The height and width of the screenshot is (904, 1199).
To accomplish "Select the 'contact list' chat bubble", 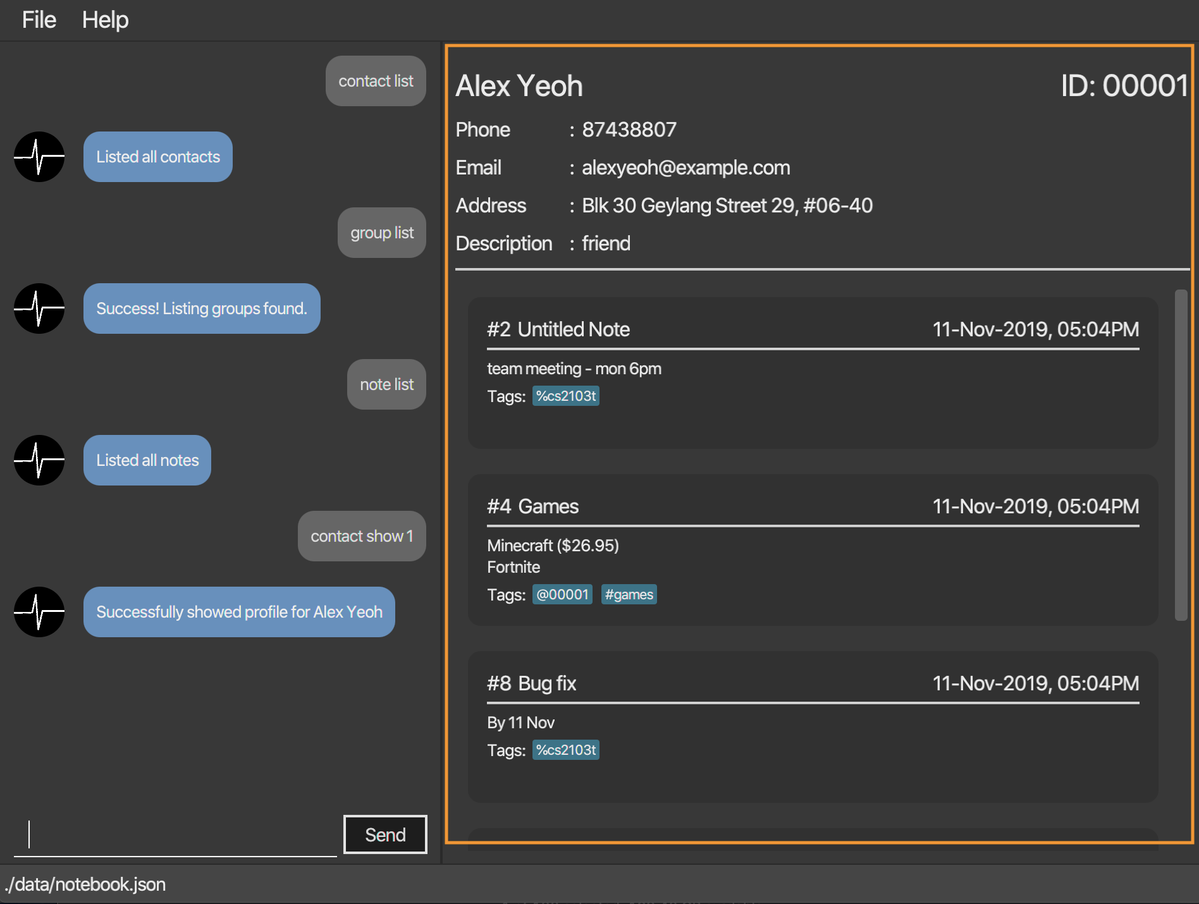I will pos(376,81).
